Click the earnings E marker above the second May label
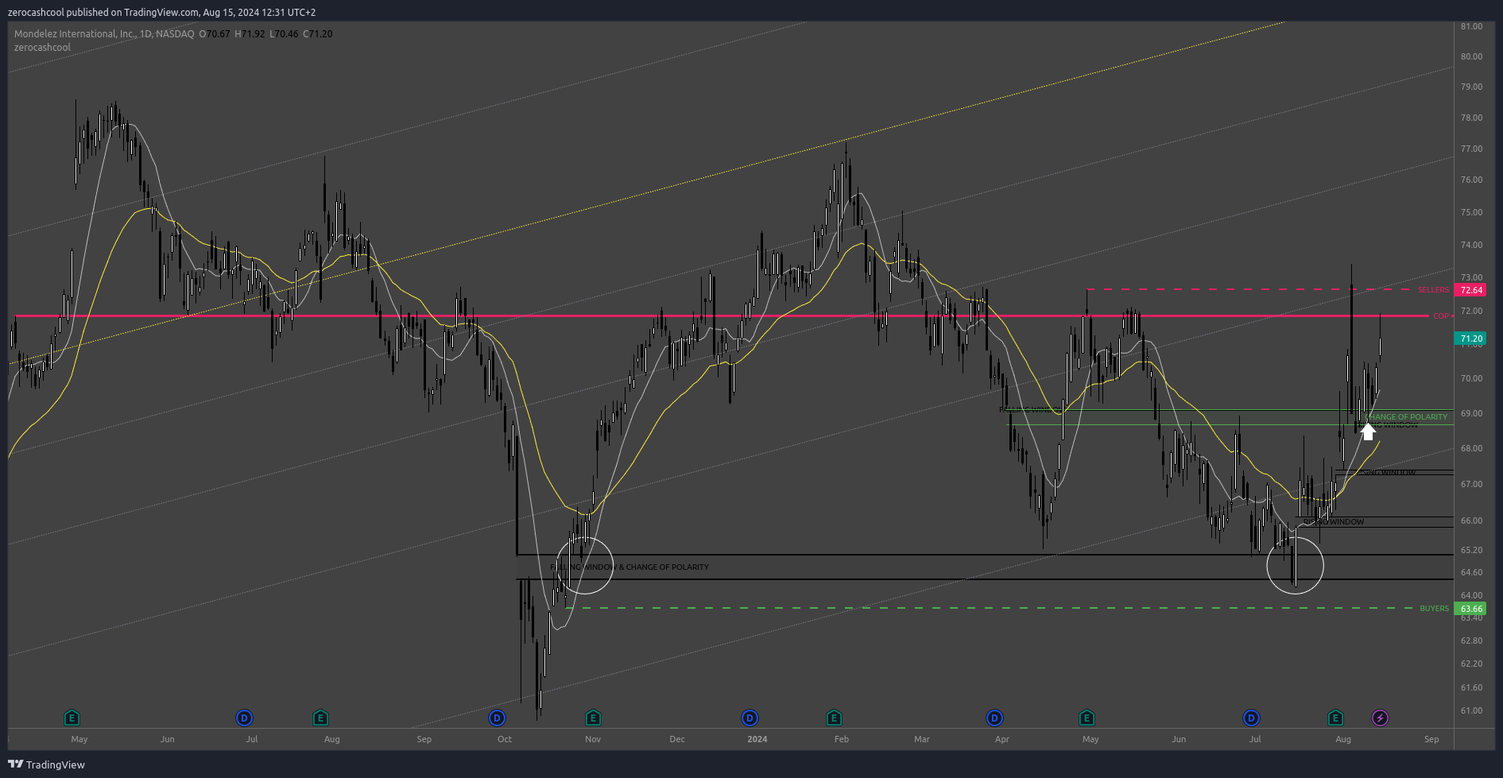Screen dimensions: 1503x778 [x=1087, y=718]
